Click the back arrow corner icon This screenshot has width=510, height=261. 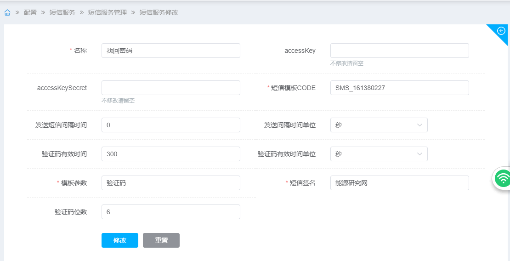tap(501, 31)
